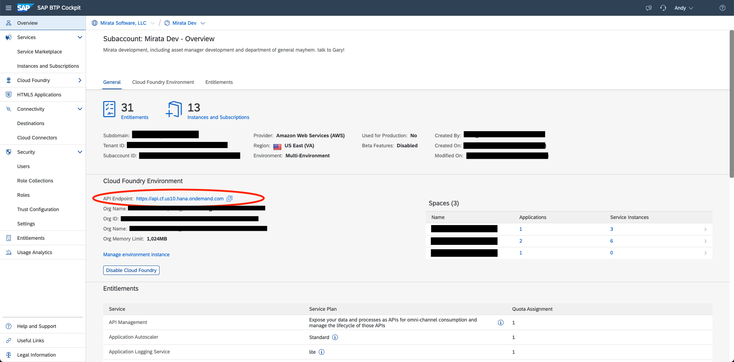This screenshot has height=362, width=734.
Task: Collapse the Security section
Action: click(x=80, y=152)
